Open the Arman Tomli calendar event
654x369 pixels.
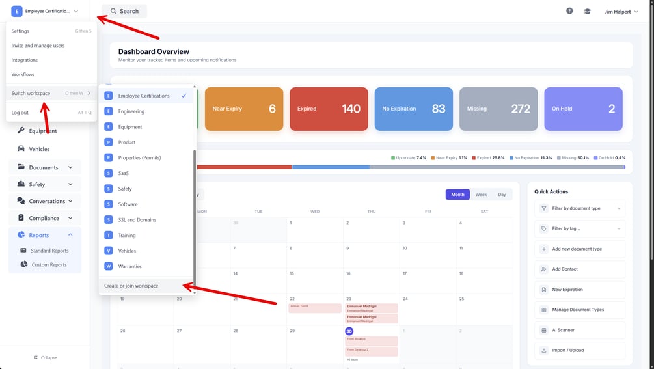(x=315, y=308)
